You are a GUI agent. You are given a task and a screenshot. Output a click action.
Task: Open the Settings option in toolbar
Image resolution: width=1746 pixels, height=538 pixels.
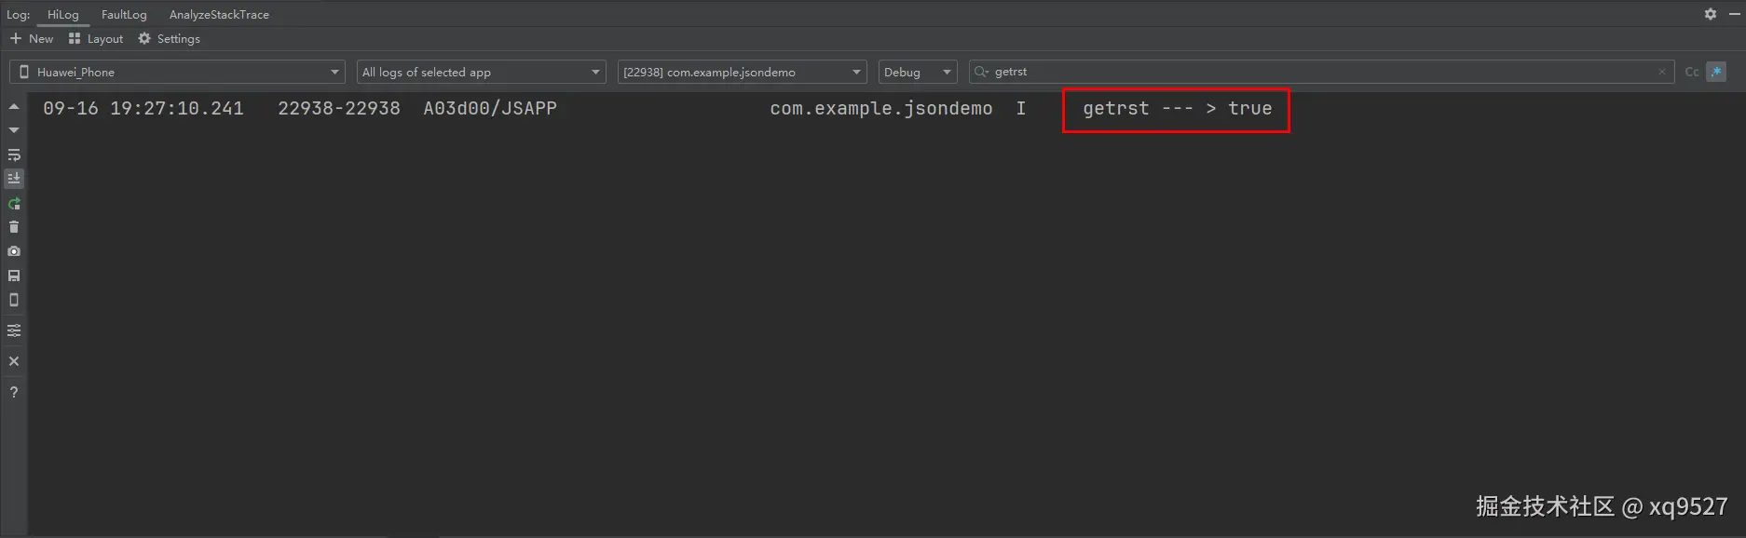169,38
